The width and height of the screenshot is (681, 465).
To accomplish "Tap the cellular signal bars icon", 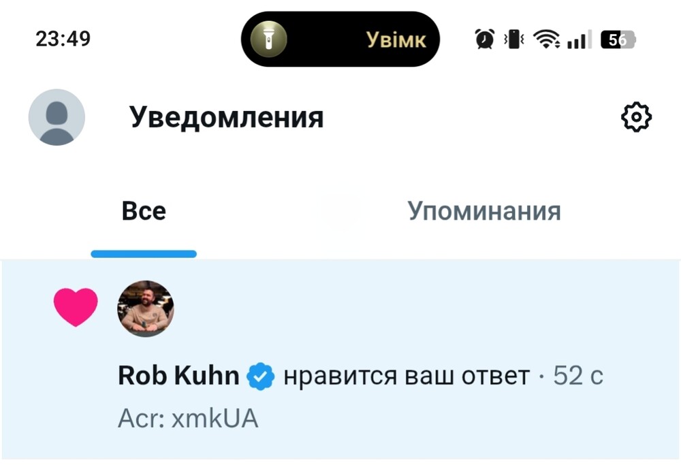I will [x=579, y=39].
